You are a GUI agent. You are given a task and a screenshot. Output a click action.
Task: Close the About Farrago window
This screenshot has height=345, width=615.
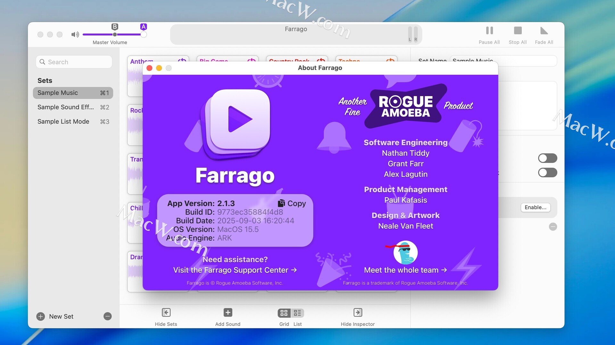pyautogui.click(x=149, y=68)
